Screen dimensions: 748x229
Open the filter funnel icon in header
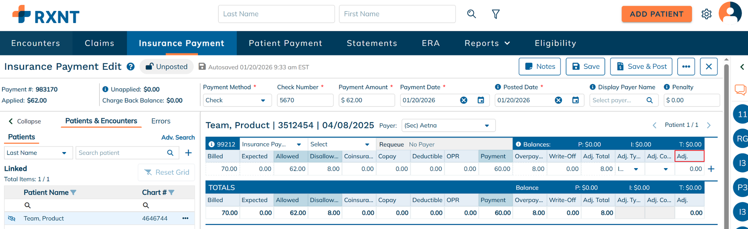tap(496, 14)
